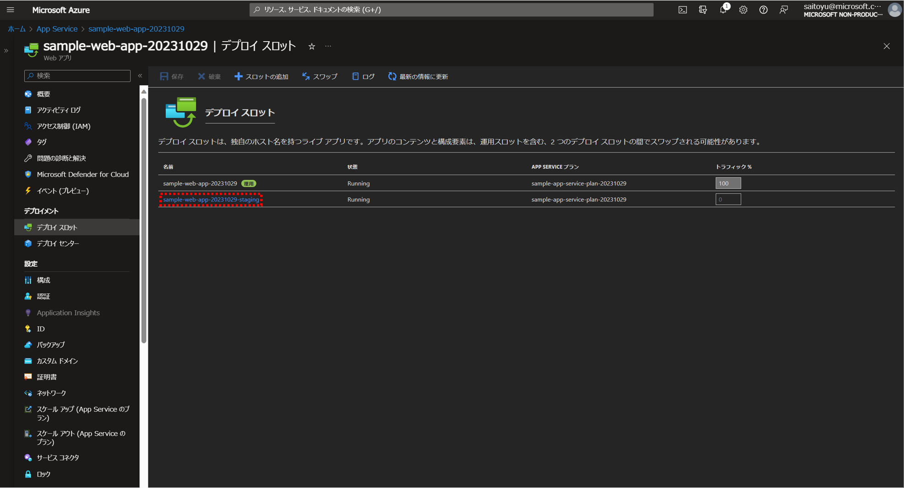Go to ホーム breadcrumb link
Image resolution: width=904 pixels, height=488 pixels.
click(16, 29)
